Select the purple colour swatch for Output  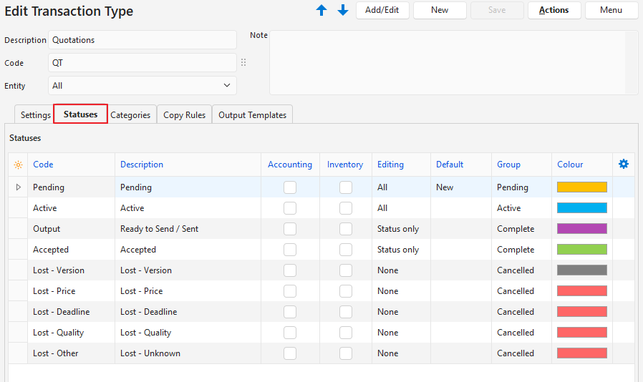pyautogui.click(x=581, y=229)
